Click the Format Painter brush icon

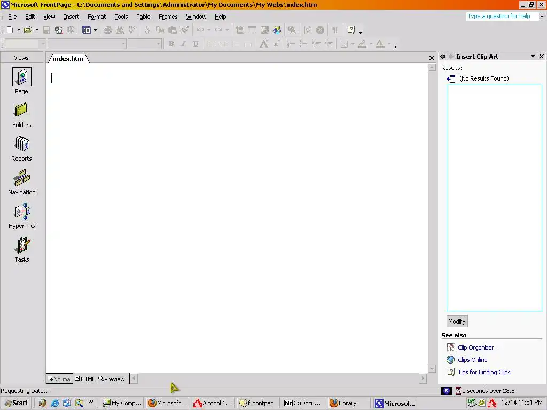tap(185, 30)
